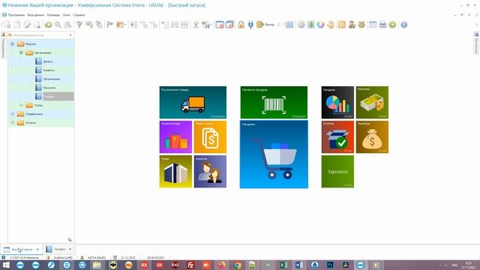Viewport: 480px width, 270px height.
Task: Click the Выход exit toolbar button
Action: click(265, 25)
